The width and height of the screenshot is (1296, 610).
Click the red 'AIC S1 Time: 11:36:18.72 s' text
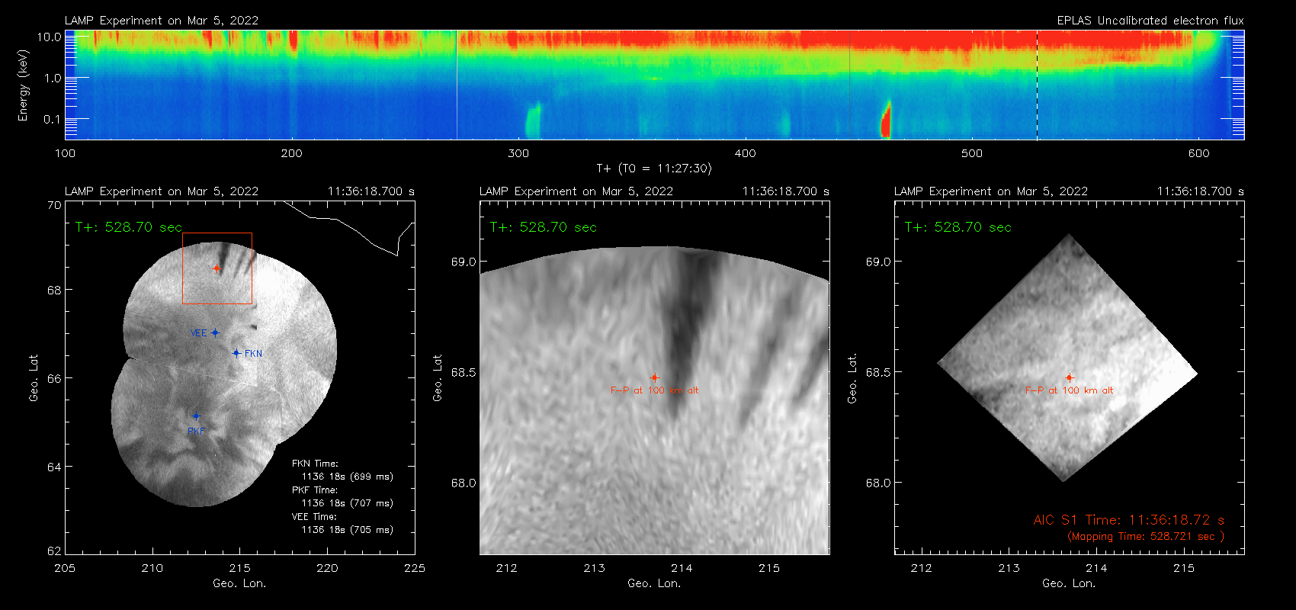1129,520
